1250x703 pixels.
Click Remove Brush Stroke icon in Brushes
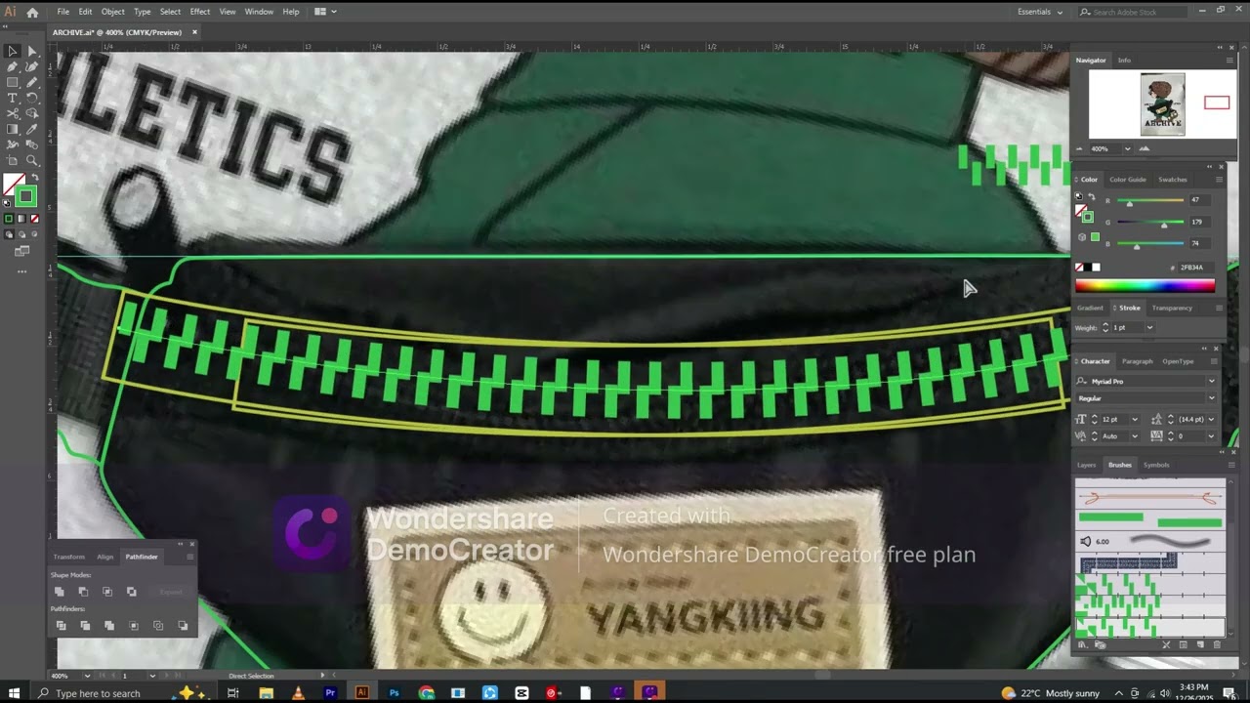point(1166,644)
